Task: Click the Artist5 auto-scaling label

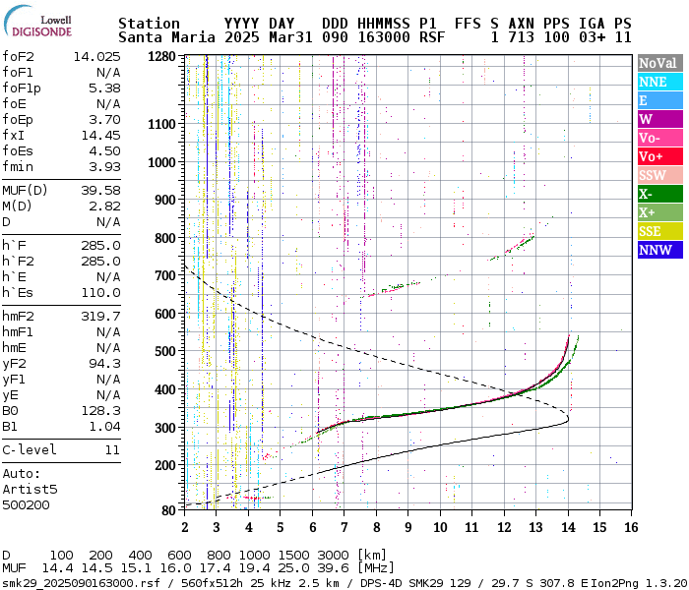Action: (x=30, y=488)
